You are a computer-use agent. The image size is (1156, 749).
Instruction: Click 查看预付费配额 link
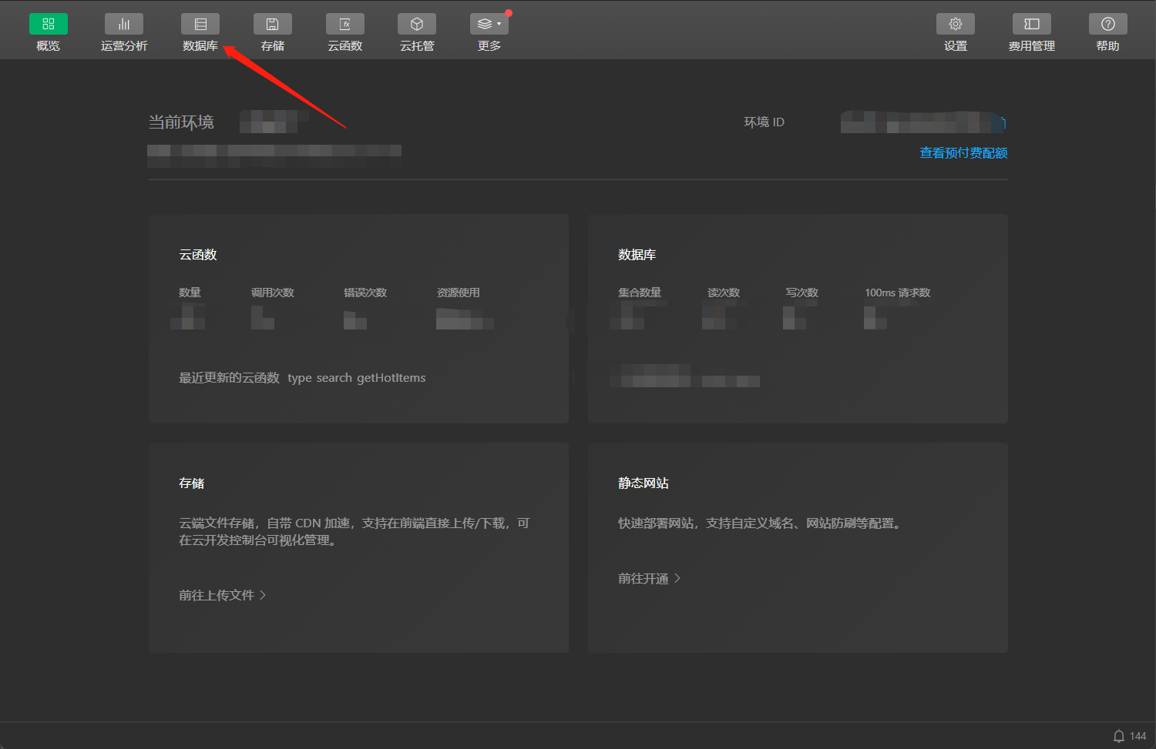click(963, 153)
